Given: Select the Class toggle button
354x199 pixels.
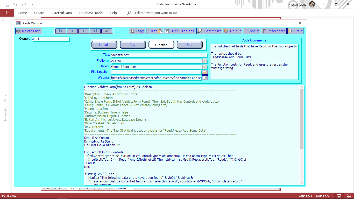Looking at the screenshot, I should pyautogui.click(x=133, y=45).
